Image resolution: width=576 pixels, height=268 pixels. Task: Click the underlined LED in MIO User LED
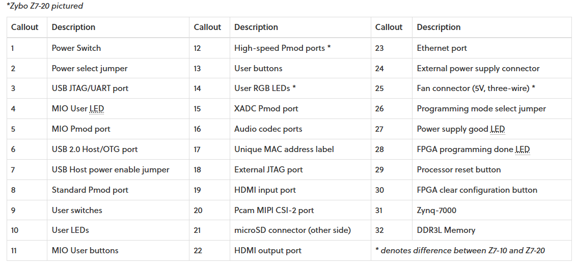click(x=97, y=109)
